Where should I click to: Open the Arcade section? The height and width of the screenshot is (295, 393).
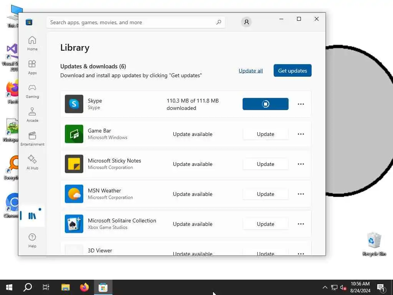[x=32, y=115]
